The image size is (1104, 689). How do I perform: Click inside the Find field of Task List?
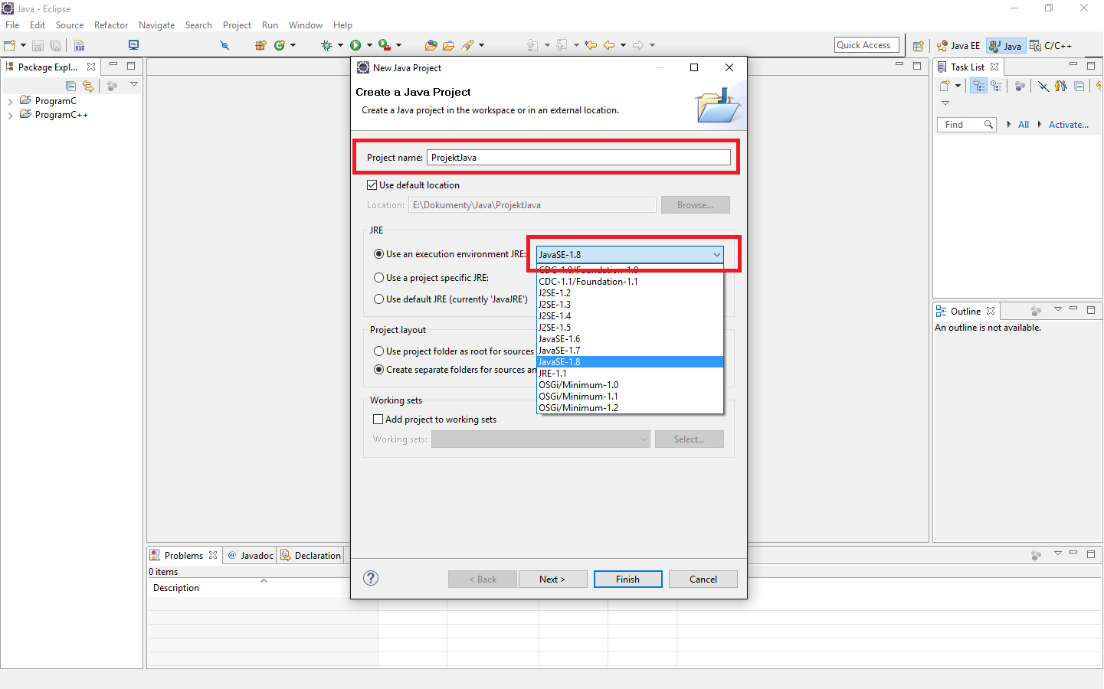(961, 124)
